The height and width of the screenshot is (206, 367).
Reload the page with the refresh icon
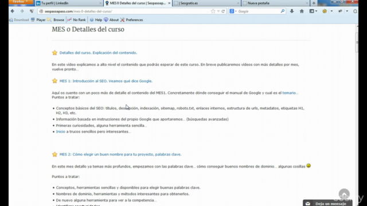[223, 11]
